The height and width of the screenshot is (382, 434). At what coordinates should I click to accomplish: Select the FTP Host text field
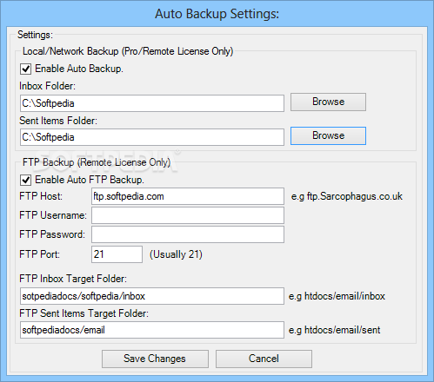point(188,196)
